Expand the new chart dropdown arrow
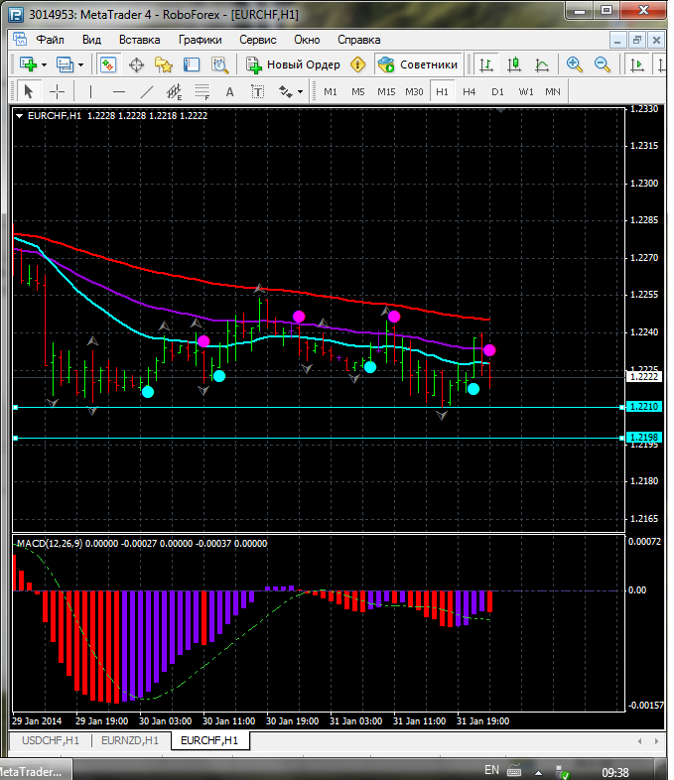674x780 pixels. tap(45, 65)
